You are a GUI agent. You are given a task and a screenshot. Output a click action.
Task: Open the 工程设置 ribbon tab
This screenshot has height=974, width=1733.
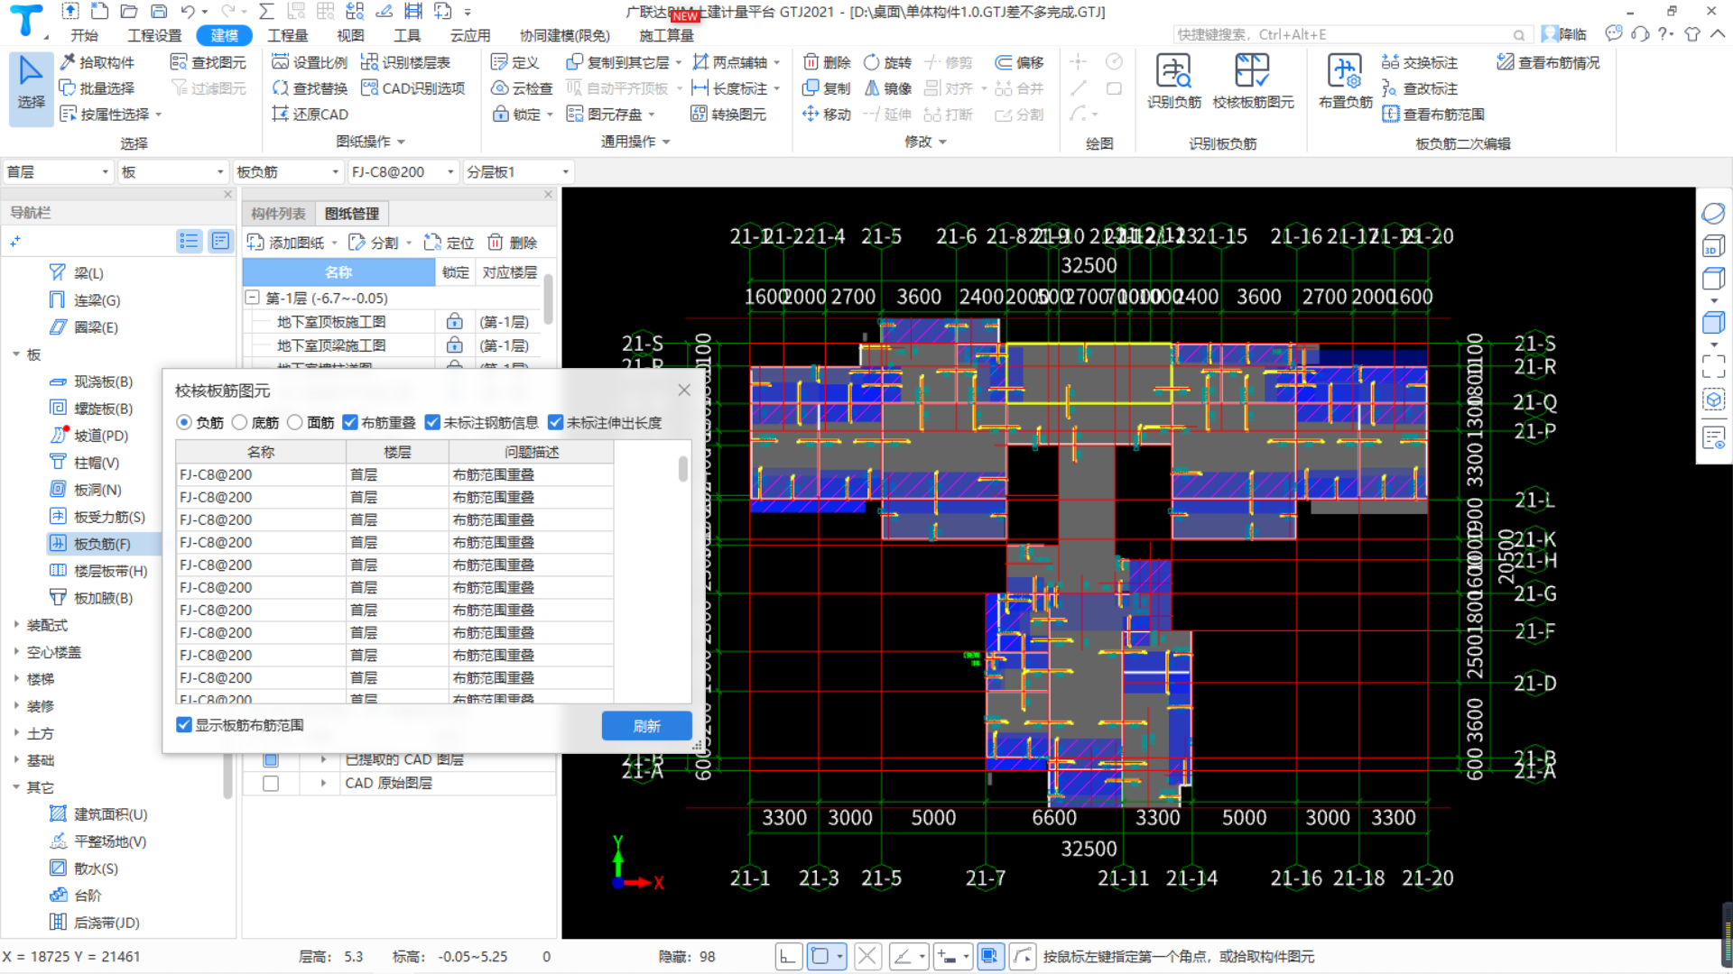pos(154,35)
